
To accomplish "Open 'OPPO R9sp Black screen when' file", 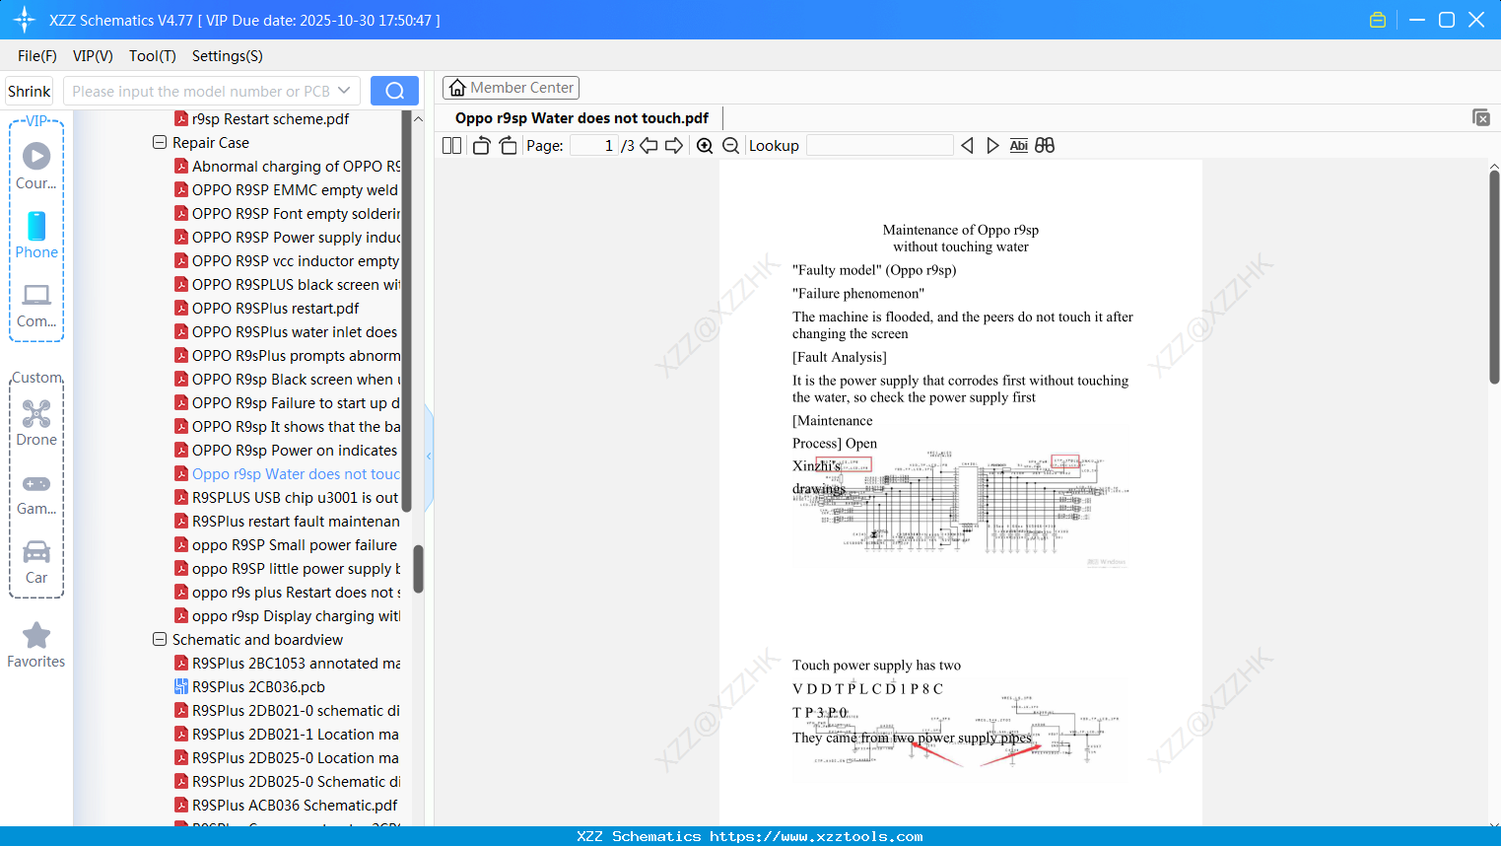I will coord(288,379).
